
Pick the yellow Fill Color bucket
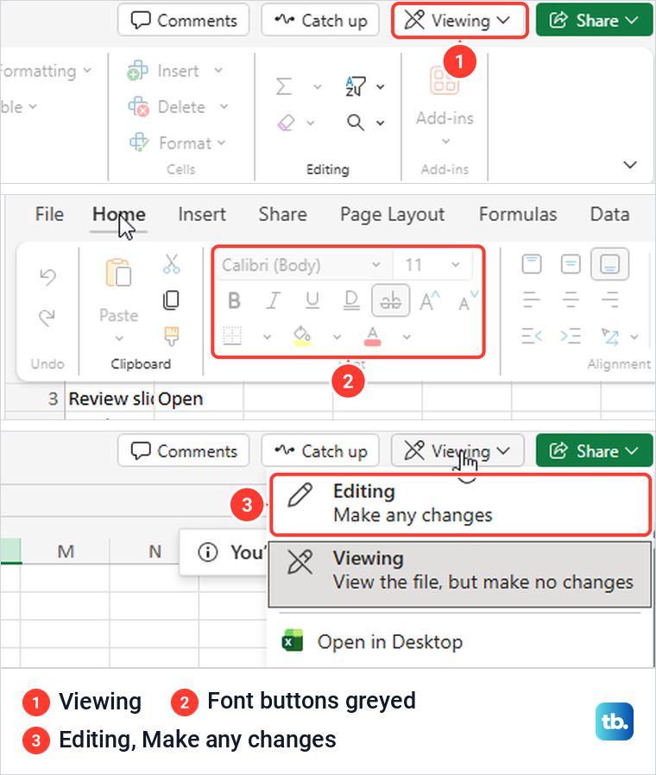(302, 336)
